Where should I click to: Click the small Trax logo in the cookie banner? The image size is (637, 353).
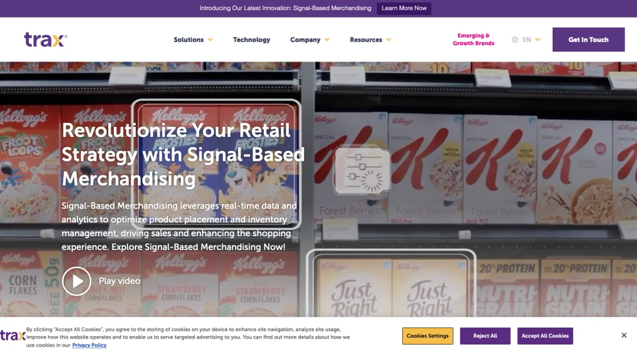coord(13,335)
